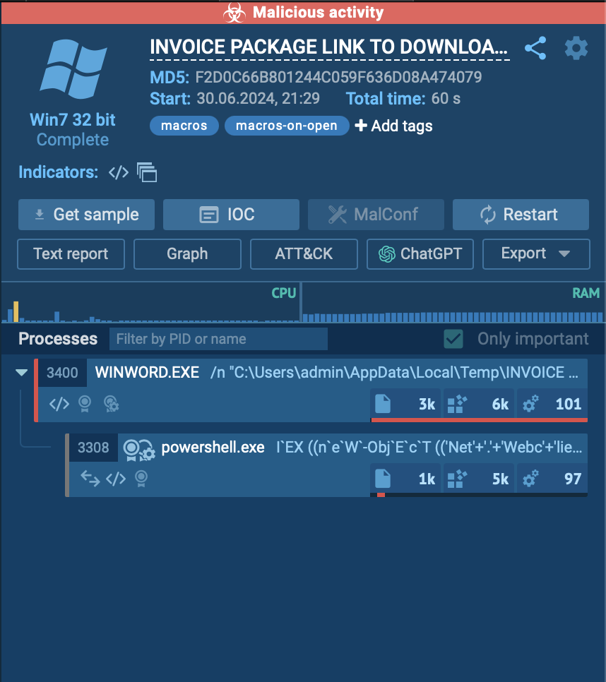Click the Complete status text
The height and width of the screenshot is (682, 606).
click(73, 140)
